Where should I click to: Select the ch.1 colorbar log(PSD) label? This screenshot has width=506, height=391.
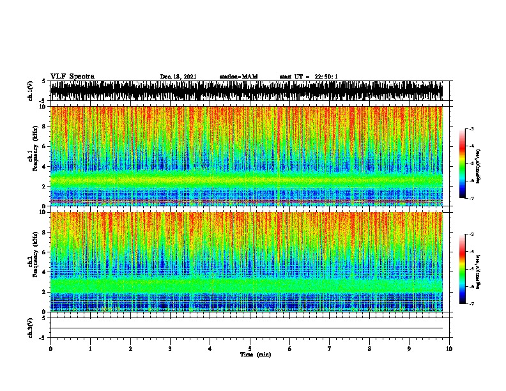coord(479,166)
